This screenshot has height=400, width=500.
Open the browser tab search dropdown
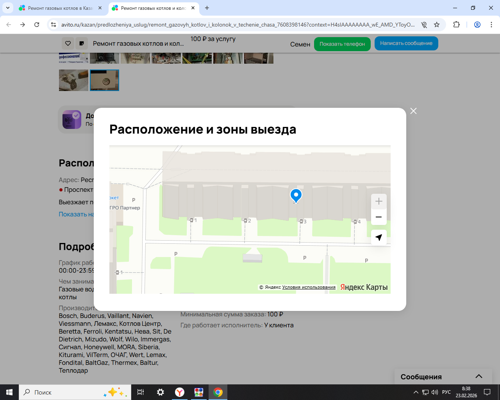(8, 8)
